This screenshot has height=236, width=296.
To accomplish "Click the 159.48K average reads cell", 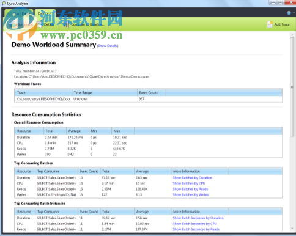I will pos(142,189).
